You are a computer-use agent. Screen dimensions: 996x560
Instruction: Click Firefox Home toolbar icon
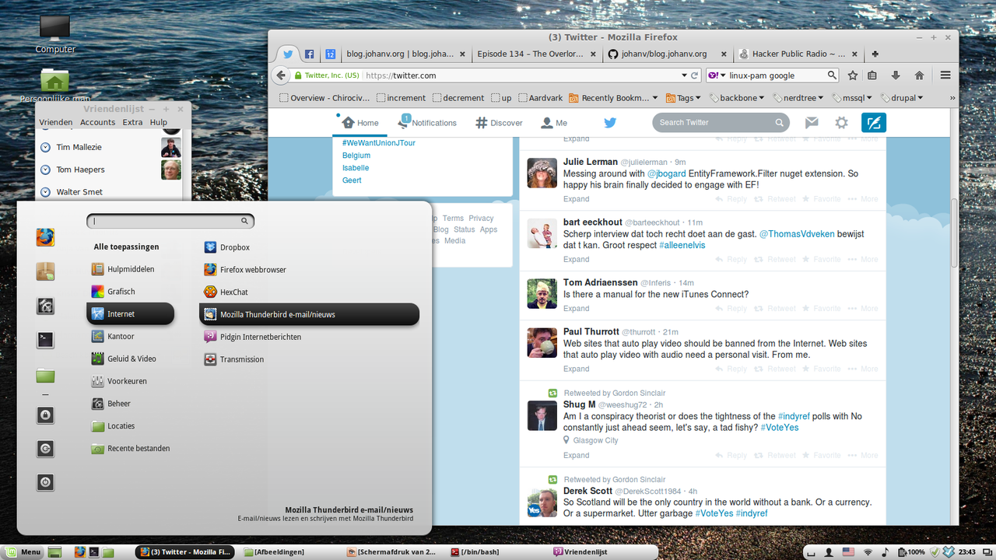(x=919, y=75)
